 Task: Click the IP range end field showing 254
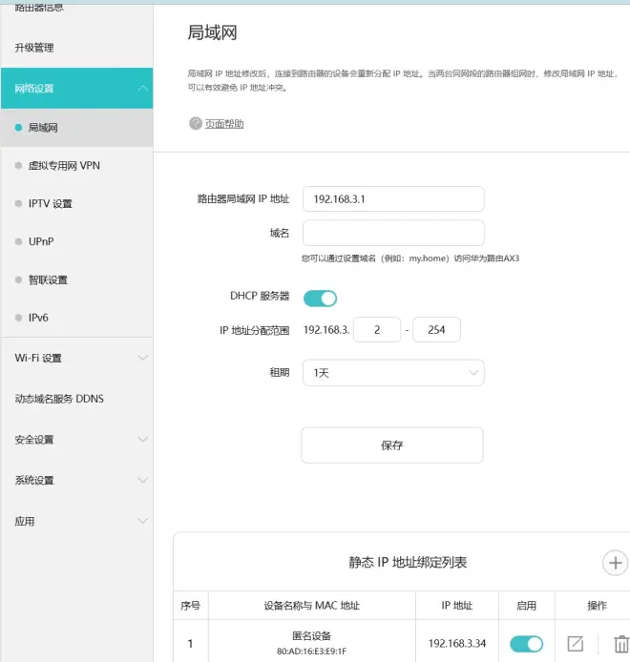point(436,329)
